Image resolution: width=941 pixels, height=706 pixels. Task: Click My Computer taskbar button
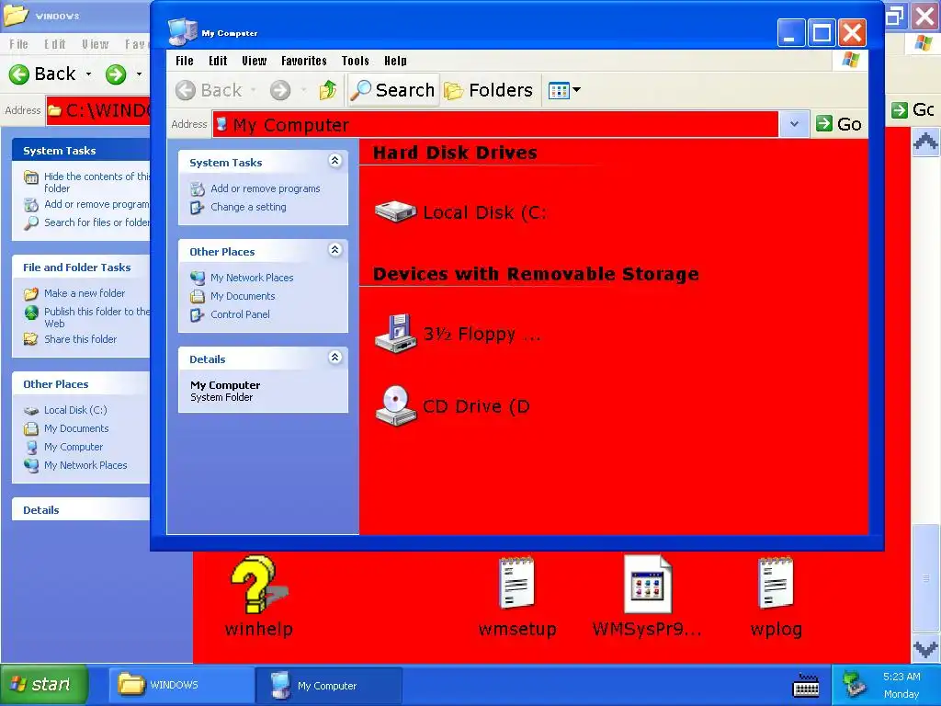pyautogui.click(x=328, y=685)
